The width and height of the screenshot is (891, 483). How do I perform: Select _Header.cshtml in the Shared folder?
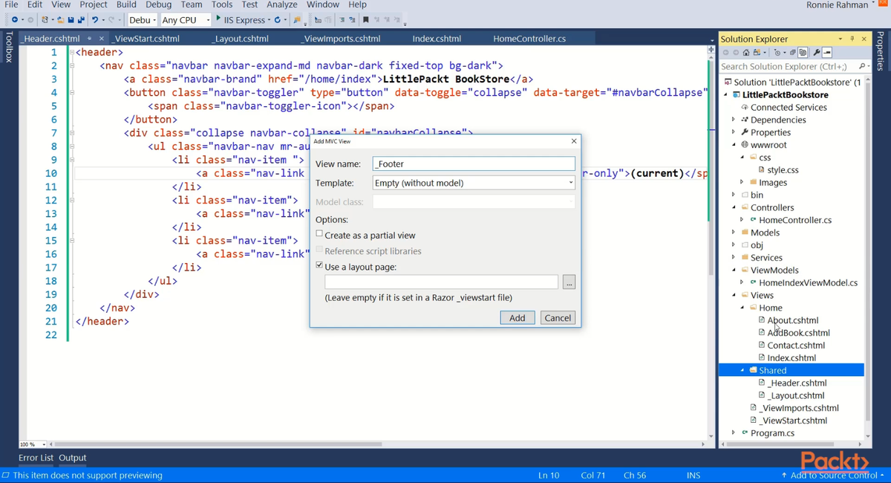click(797, 383)
